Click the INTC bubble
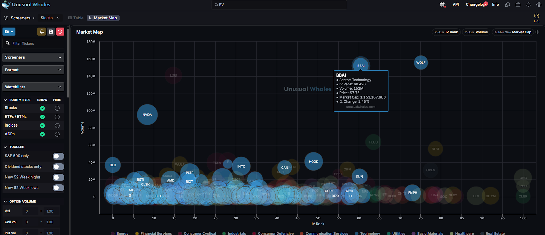Viewport: 545px width, 235px height. coord(241,166)
